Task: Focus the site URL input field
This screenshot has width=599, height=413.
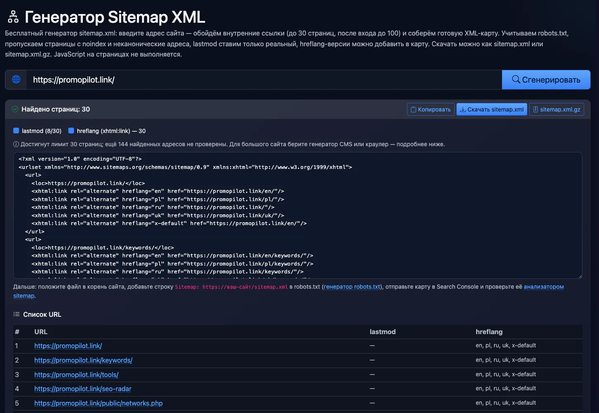Action: (264, 80)
